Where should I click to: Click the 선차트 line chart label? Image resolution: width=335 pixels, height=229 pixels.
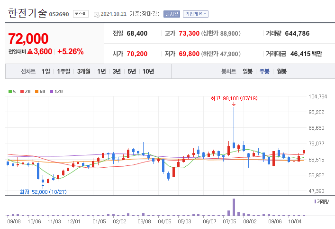tap(28, 71)
